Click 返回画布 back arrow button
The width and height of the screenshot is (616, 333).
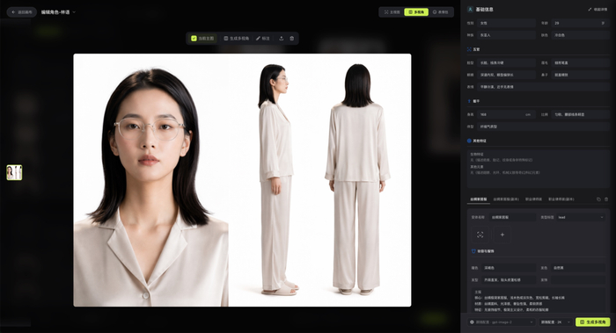point(22,12)
